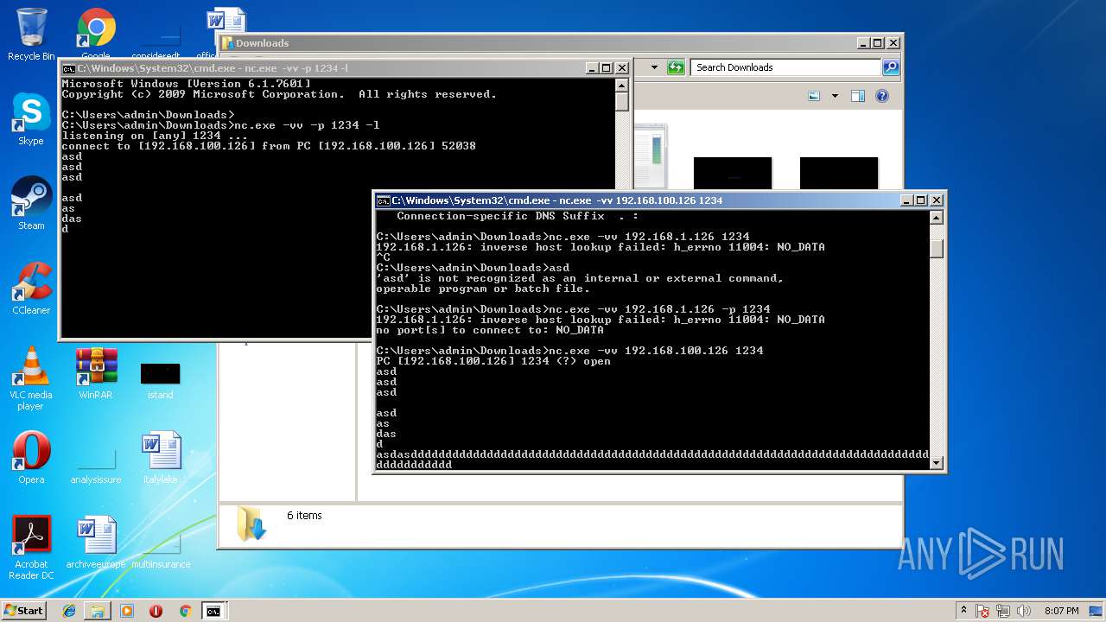The width and height of the screenshot is (1106, 622).
Task: Click the green refresh button in Downloads
Action: coord(676,67)
